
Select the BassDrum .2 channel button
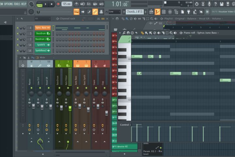[43, 39]
